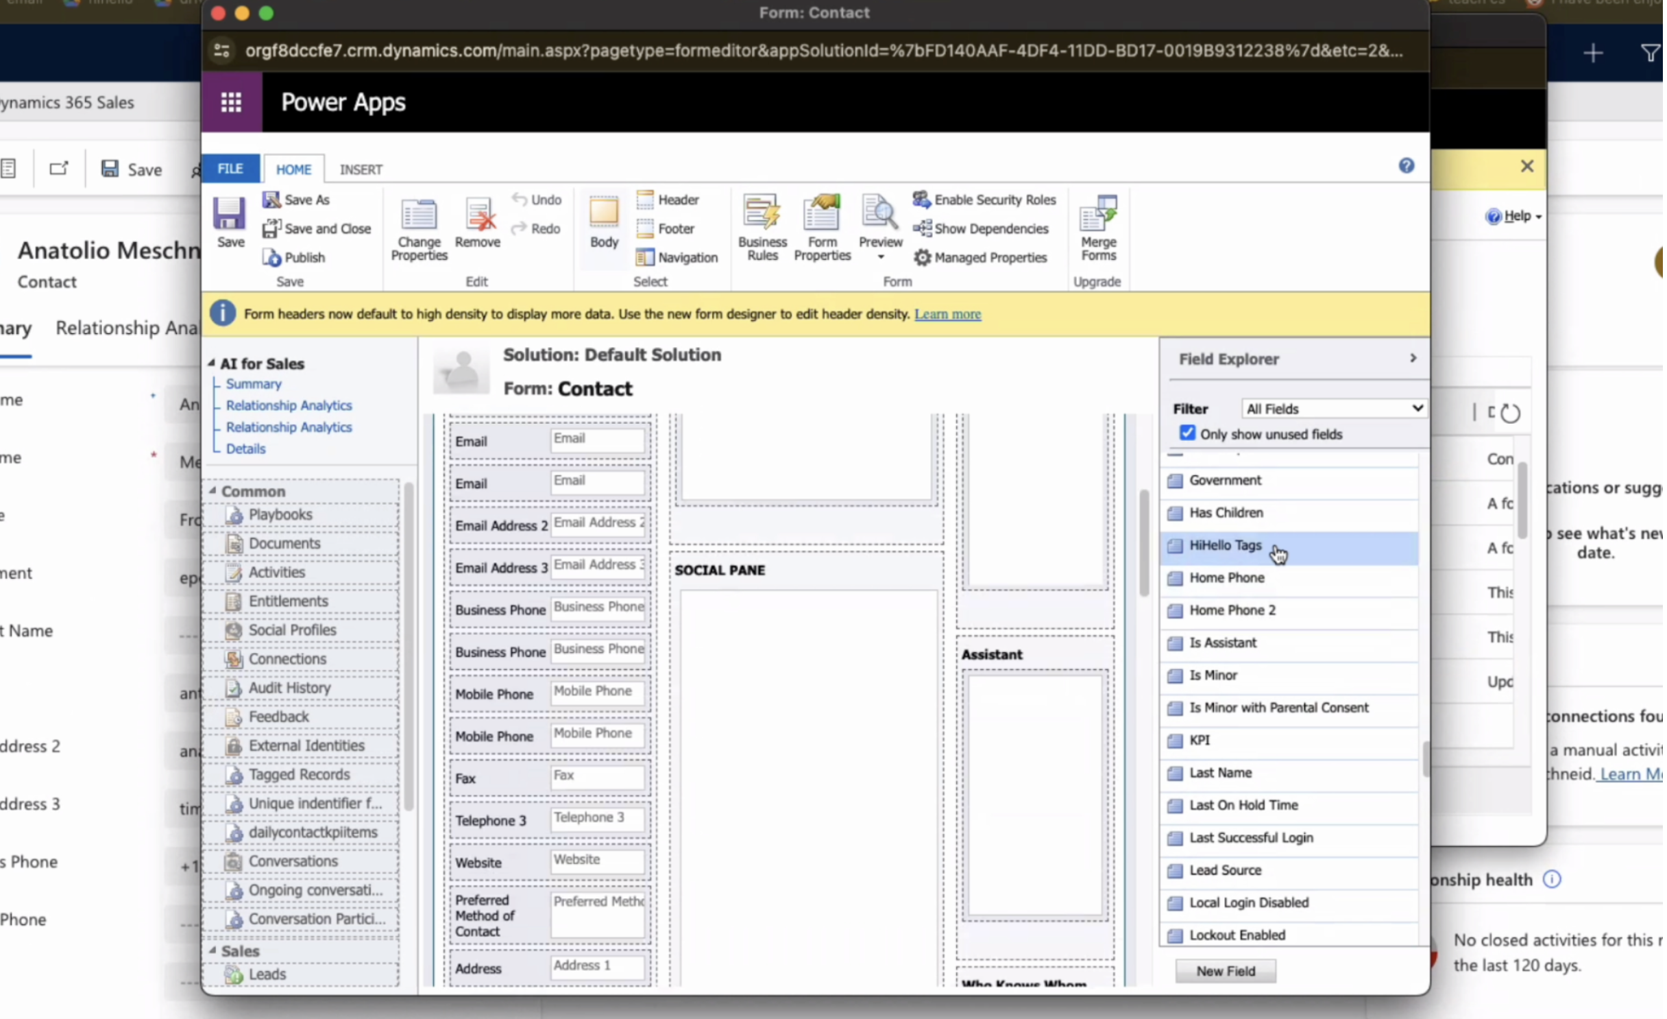Click site settings icon in address bar
The height and width of the screenshot is (1019, 1667).
coord(222,51)
